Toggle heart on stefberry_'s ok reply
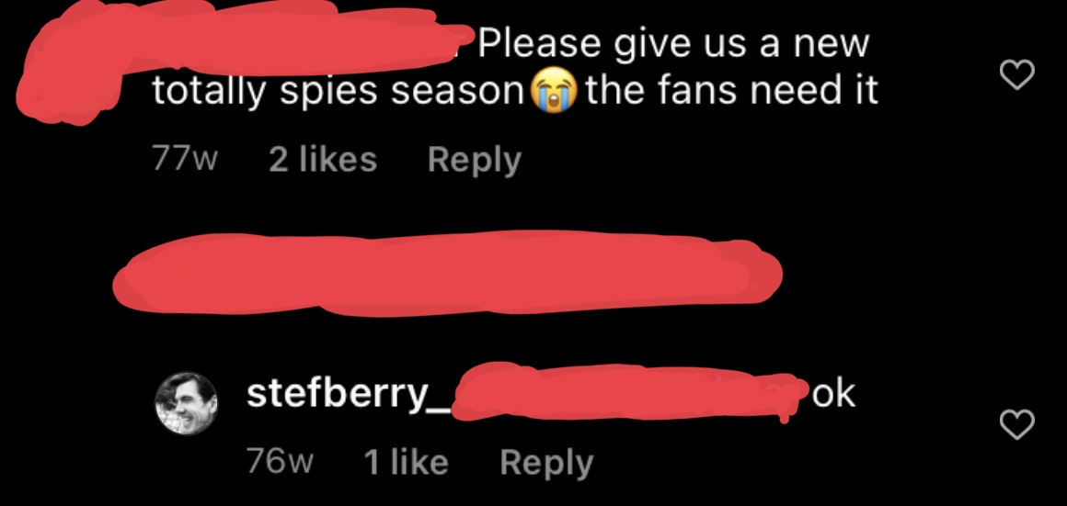The image size is (1067, 506). (x=1016, y=424)
